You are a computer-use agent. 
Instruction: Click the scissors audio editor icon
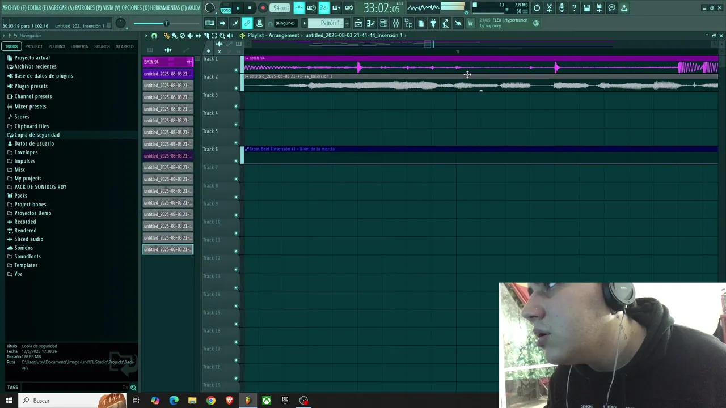point(549,8)
